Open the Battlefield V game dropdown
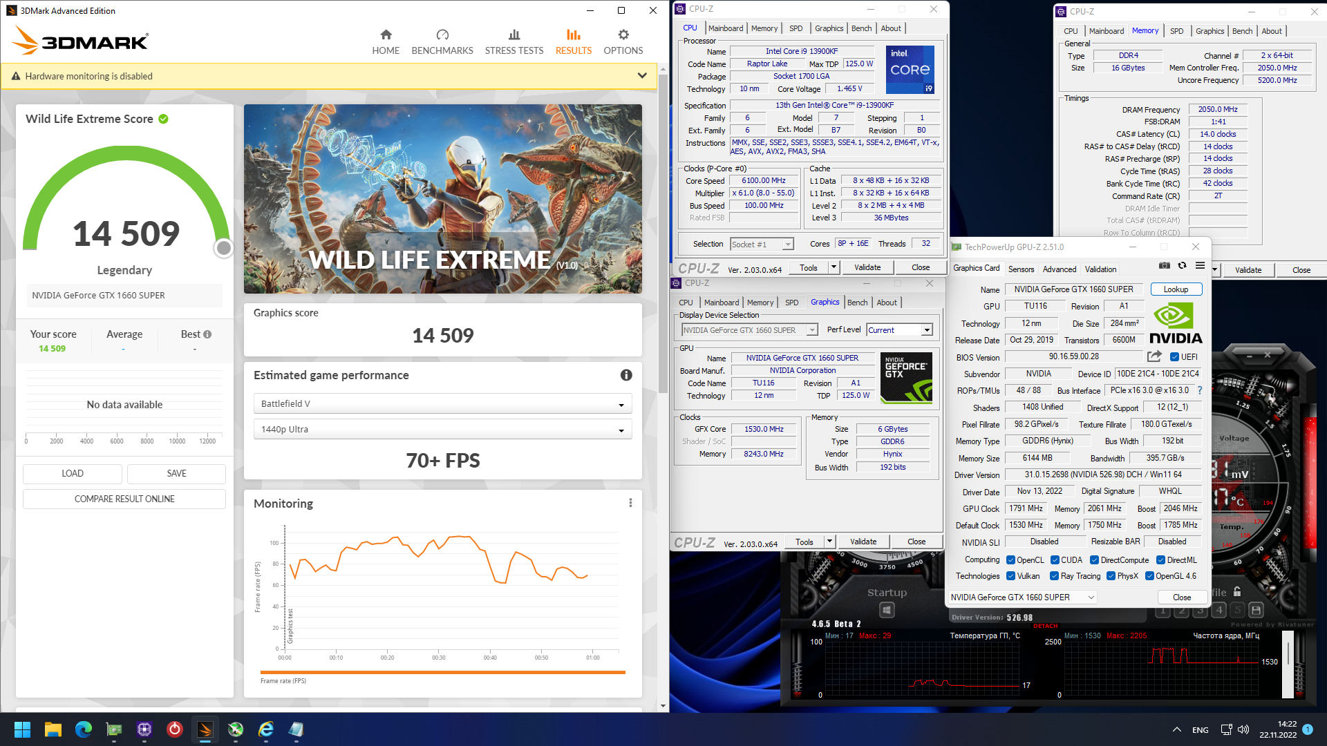 pos(442,404)
